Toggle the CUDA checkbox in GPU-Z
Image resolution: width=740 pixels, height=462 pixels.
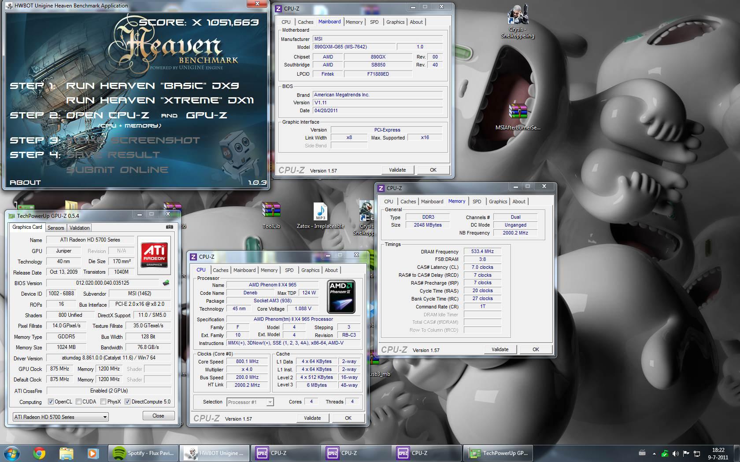point(78,402)
